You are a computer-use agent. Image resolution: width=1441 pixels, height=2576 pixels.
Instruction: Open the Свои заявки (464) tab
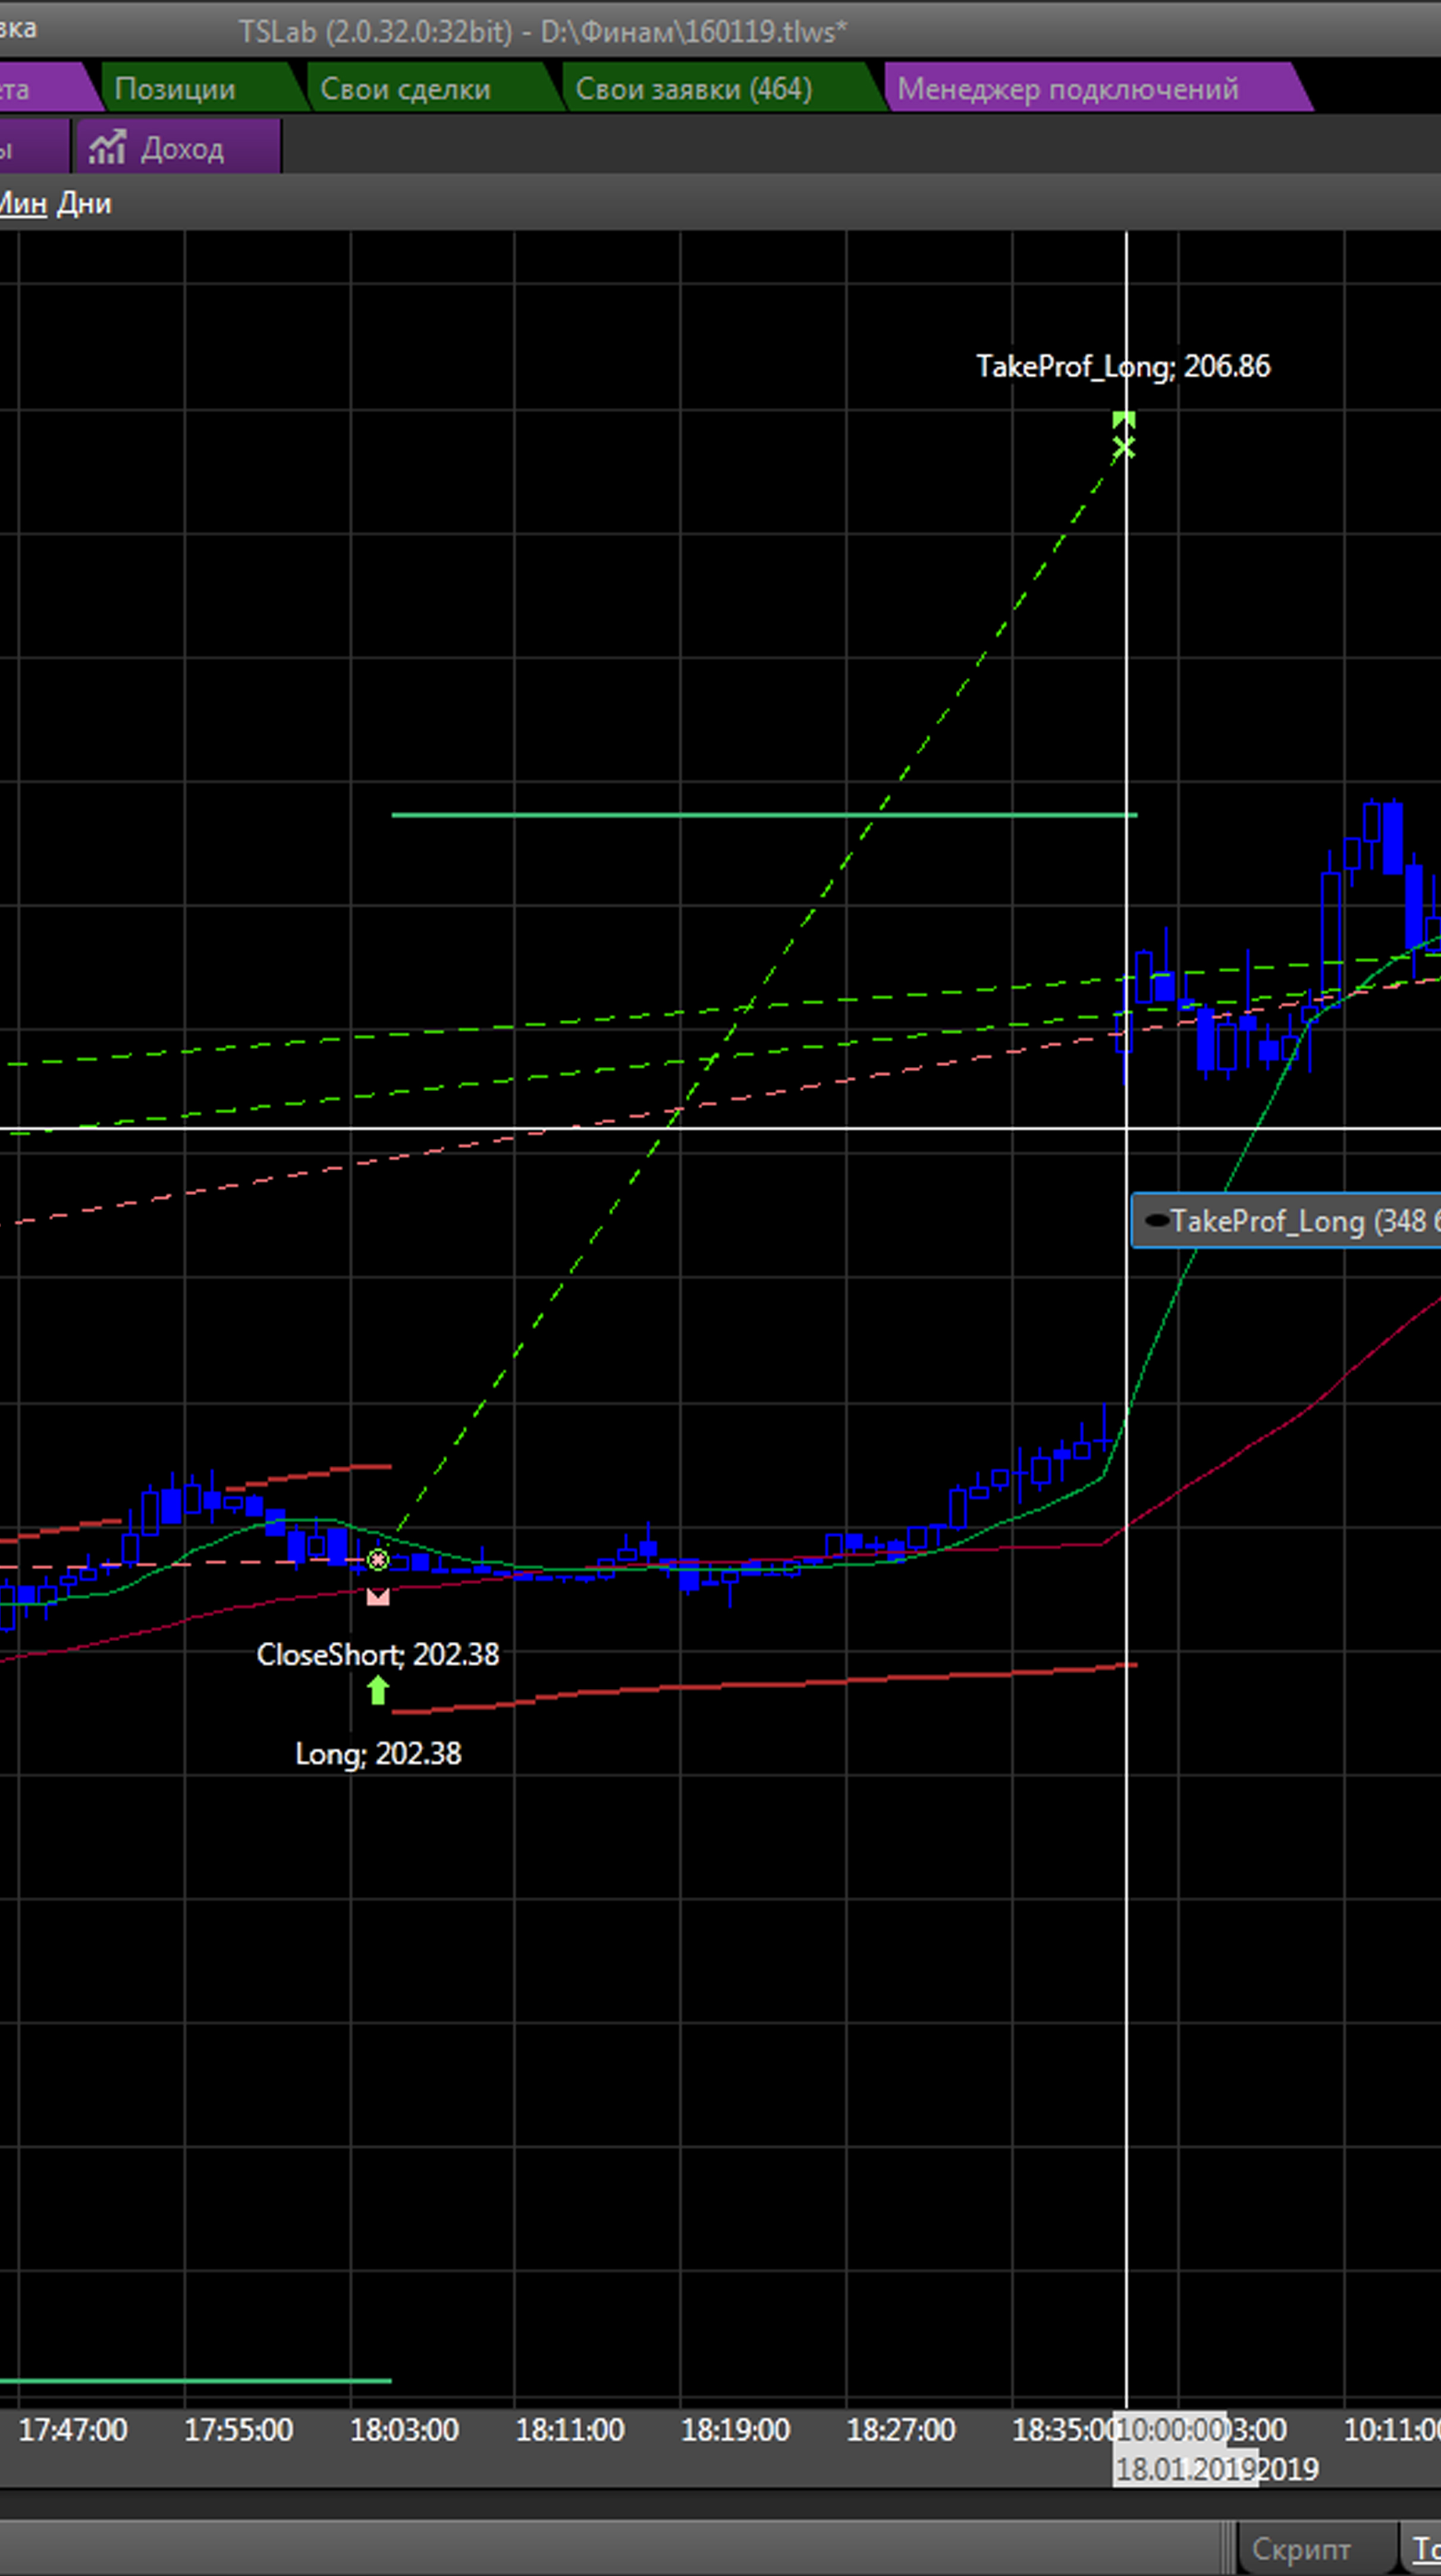point(693,89)
